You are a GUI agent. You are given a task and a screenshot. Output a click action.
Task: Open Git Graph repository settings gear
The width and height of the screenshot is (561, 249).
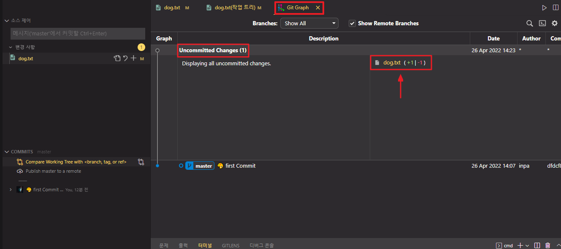[555, 24]
